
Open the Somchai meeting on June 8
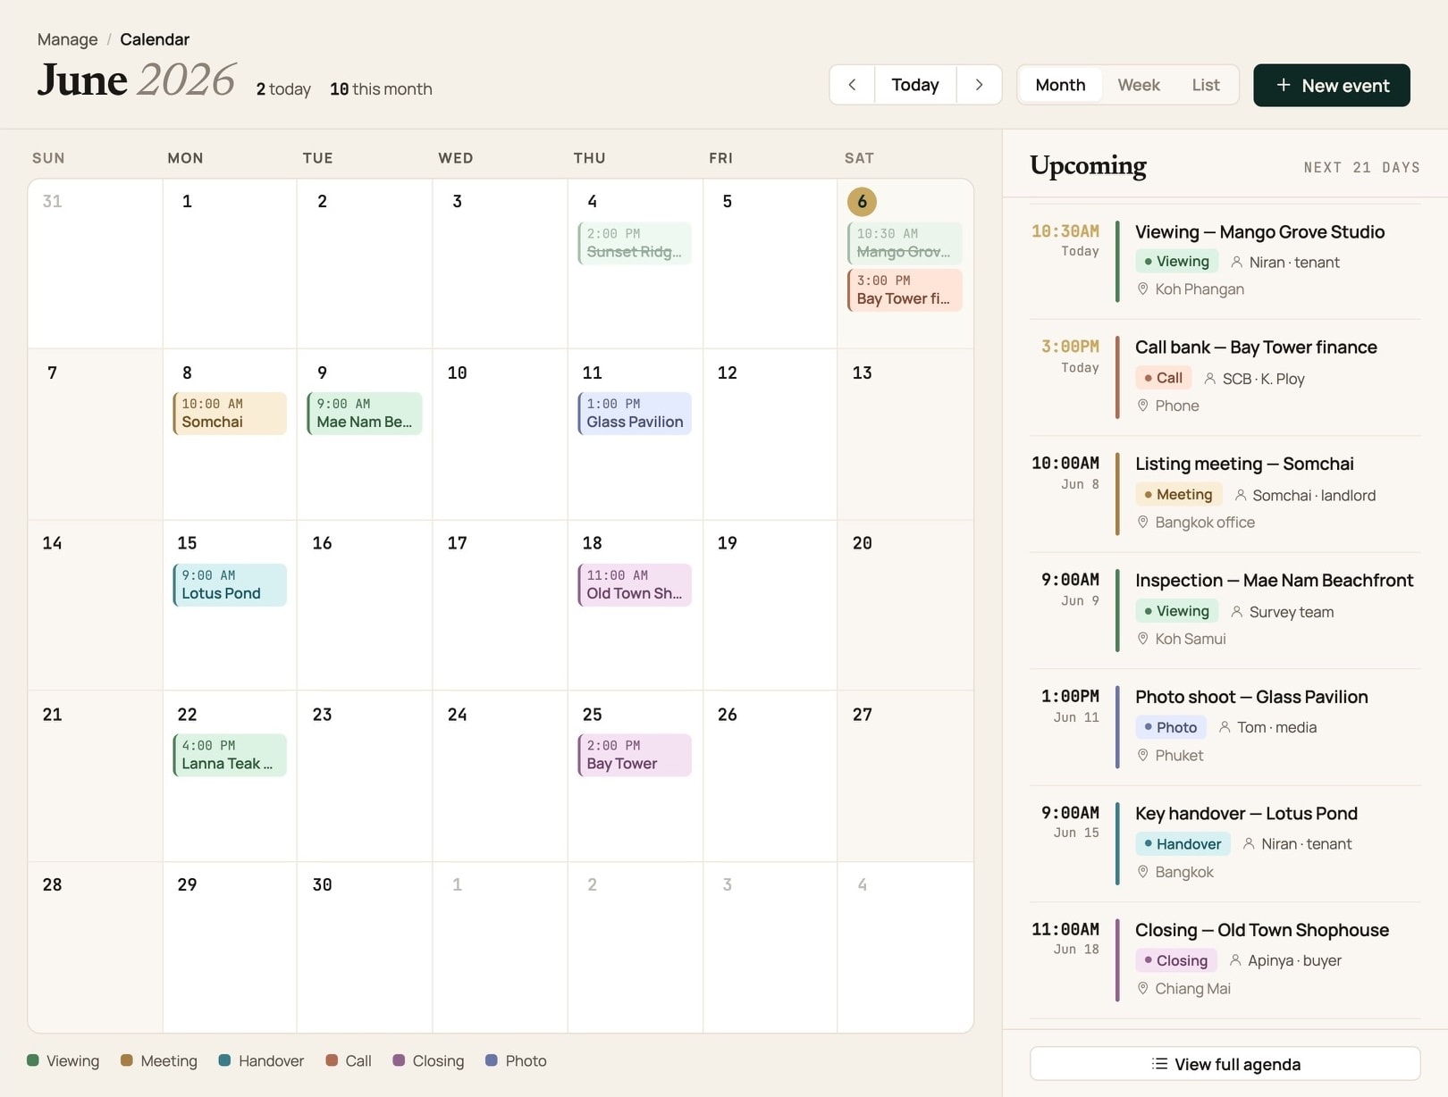(x=230, y=413)
